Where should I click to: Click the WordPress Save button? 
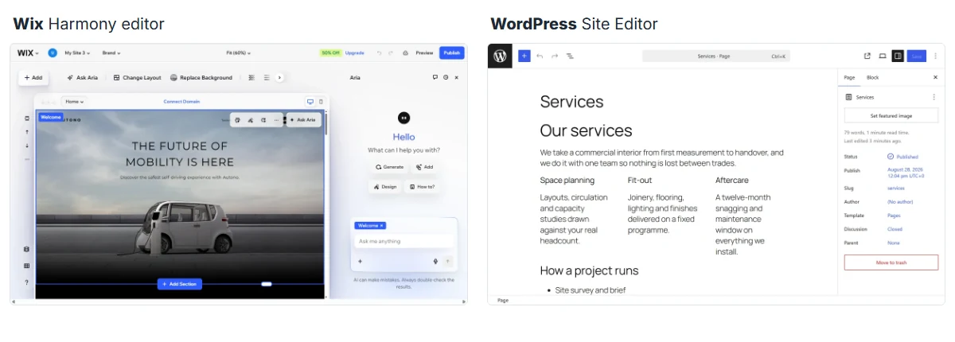pyautogui.click(x=917, y=56)
